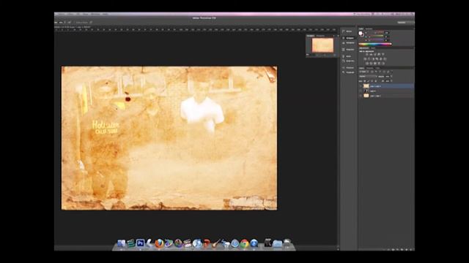Select the middle layer thumbnail
Image resolution: width=469 pixels, height=263 pixels.
(x=366, y=91)
